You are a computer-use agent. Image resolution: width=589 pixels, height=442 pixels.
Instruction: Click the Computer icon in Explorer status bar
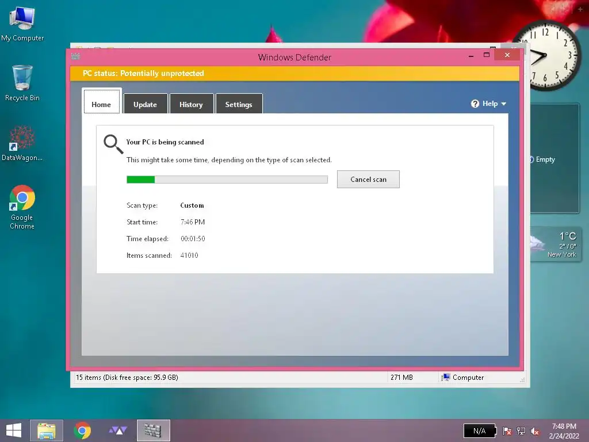point(446,378)
